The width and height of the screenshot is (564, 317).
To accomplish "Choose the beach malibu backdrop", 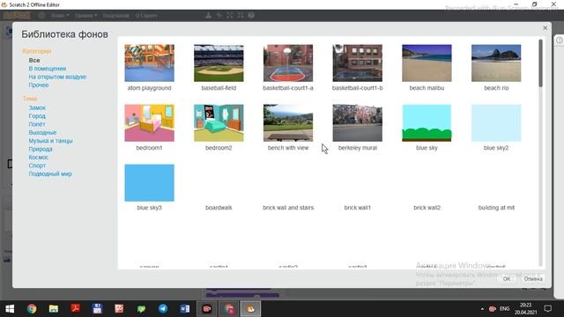I will 427,63.
